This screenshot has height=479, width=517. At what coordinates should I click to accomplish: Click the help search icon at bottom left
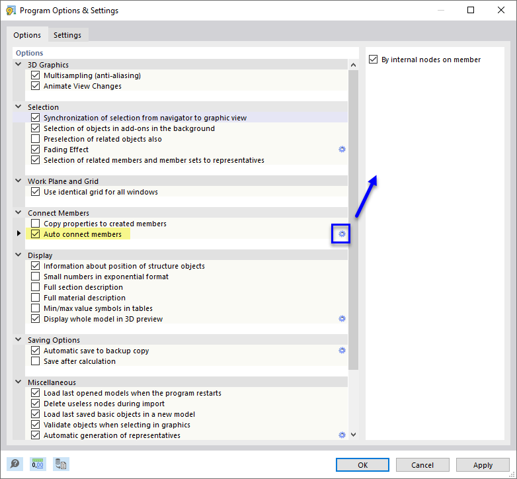click(x=15, y=464)
